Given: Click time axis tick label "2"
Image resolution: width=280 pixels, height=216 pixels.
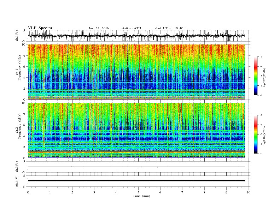Looking at the screenshot, I should click(72, 192).
